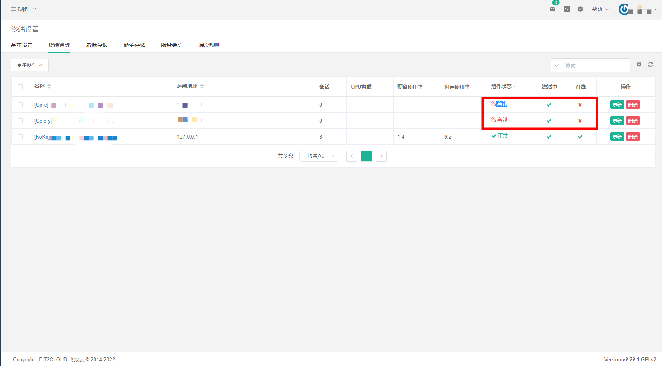
Task: Check the Core terminal row checkbox
Action: (x=20, y=105)
